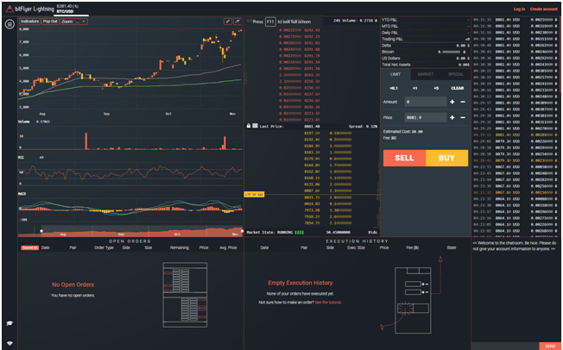563x350 pixels.
Task: Click the Avg. Price column header
Action: 228,247
